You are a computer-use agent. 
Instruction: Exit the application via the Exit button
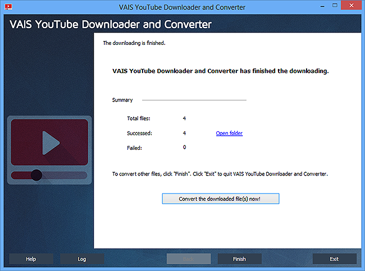334,259
